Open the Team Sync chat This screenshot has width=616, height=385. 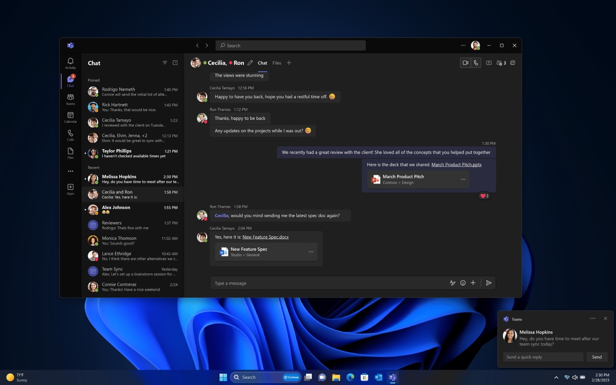(x=132, y=271)
